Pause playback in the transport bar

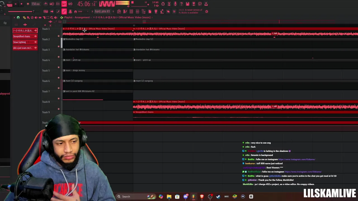[x=15, y=4]
